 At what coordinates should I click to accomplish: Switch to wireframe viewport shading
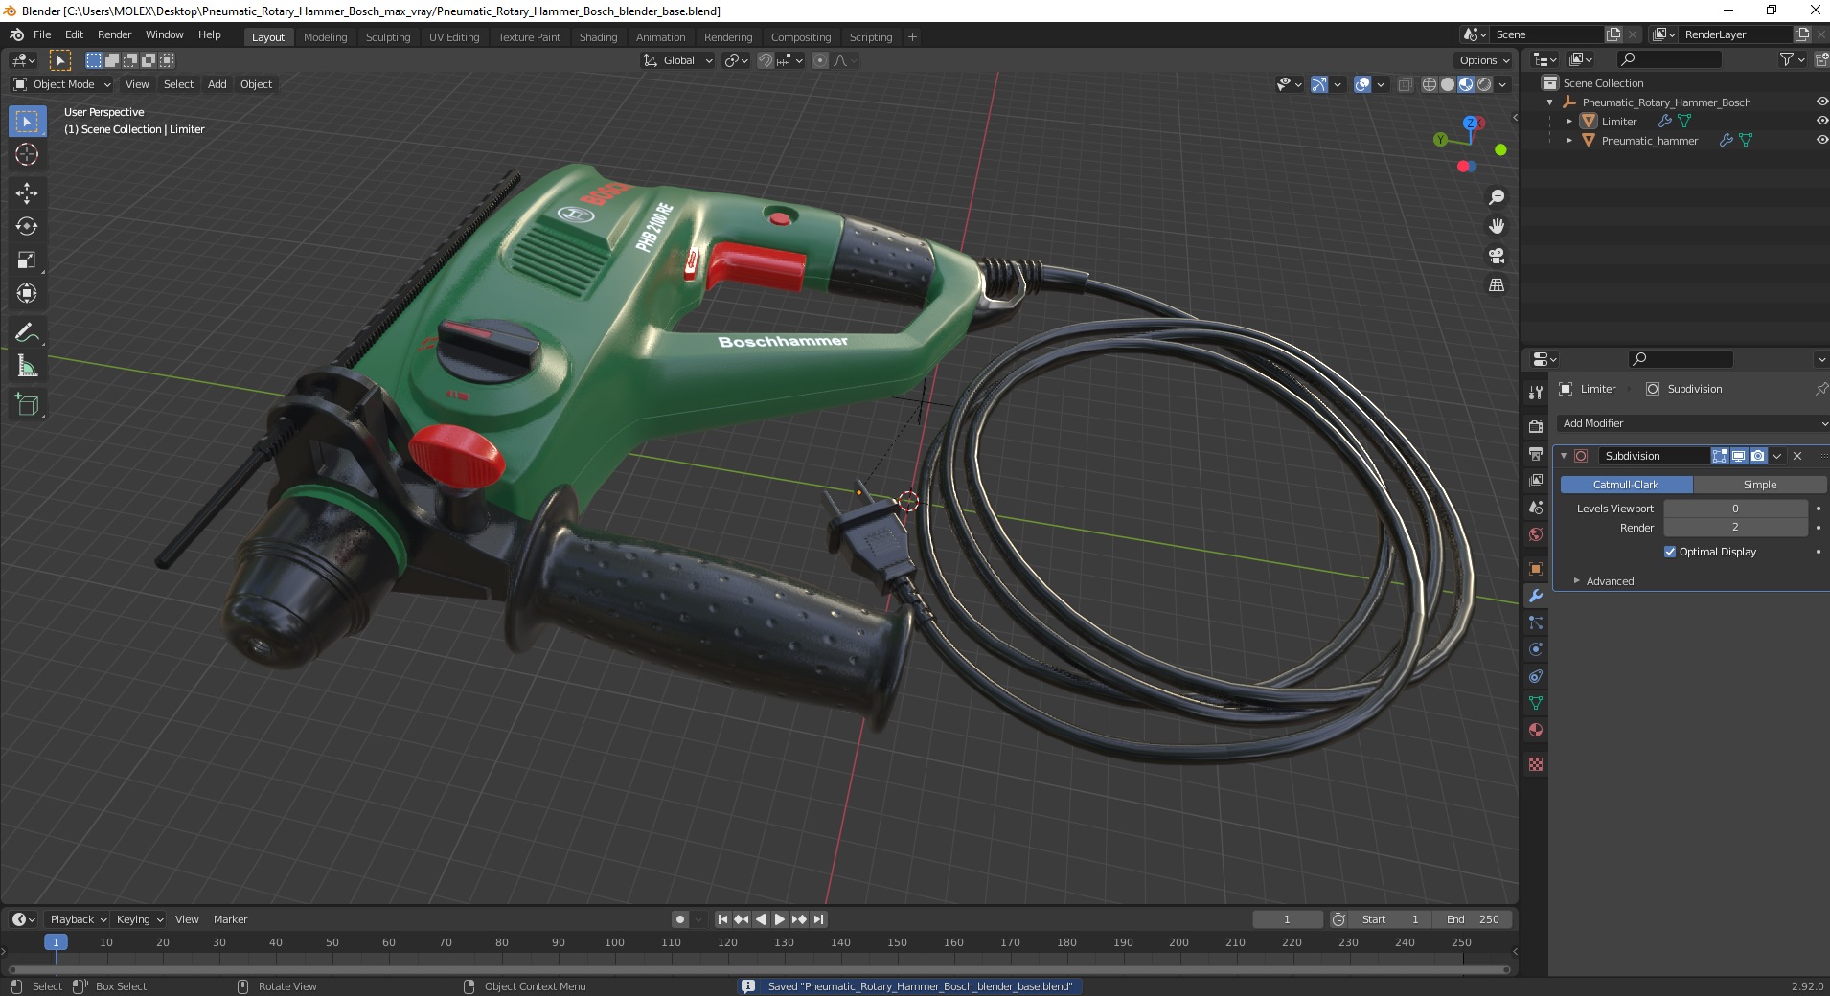coord(1430,84)
